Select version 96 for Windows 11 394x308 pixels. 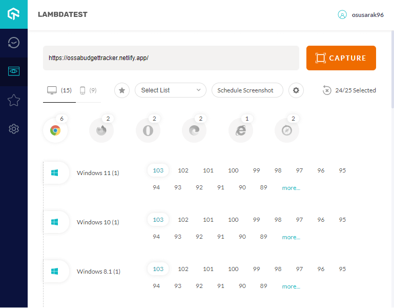point(321,170)
